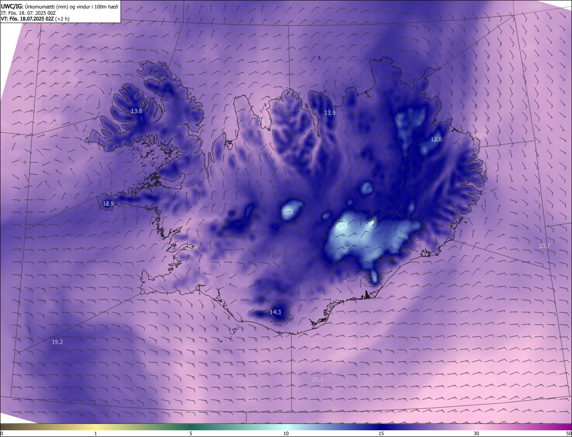572x437 pixels.
Task: Select the 23.7 value label
Action: [545, 246]
